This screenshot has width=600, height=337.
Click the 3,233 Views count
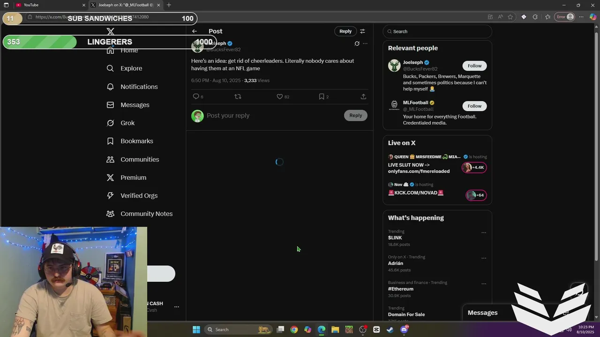(257, 81)
